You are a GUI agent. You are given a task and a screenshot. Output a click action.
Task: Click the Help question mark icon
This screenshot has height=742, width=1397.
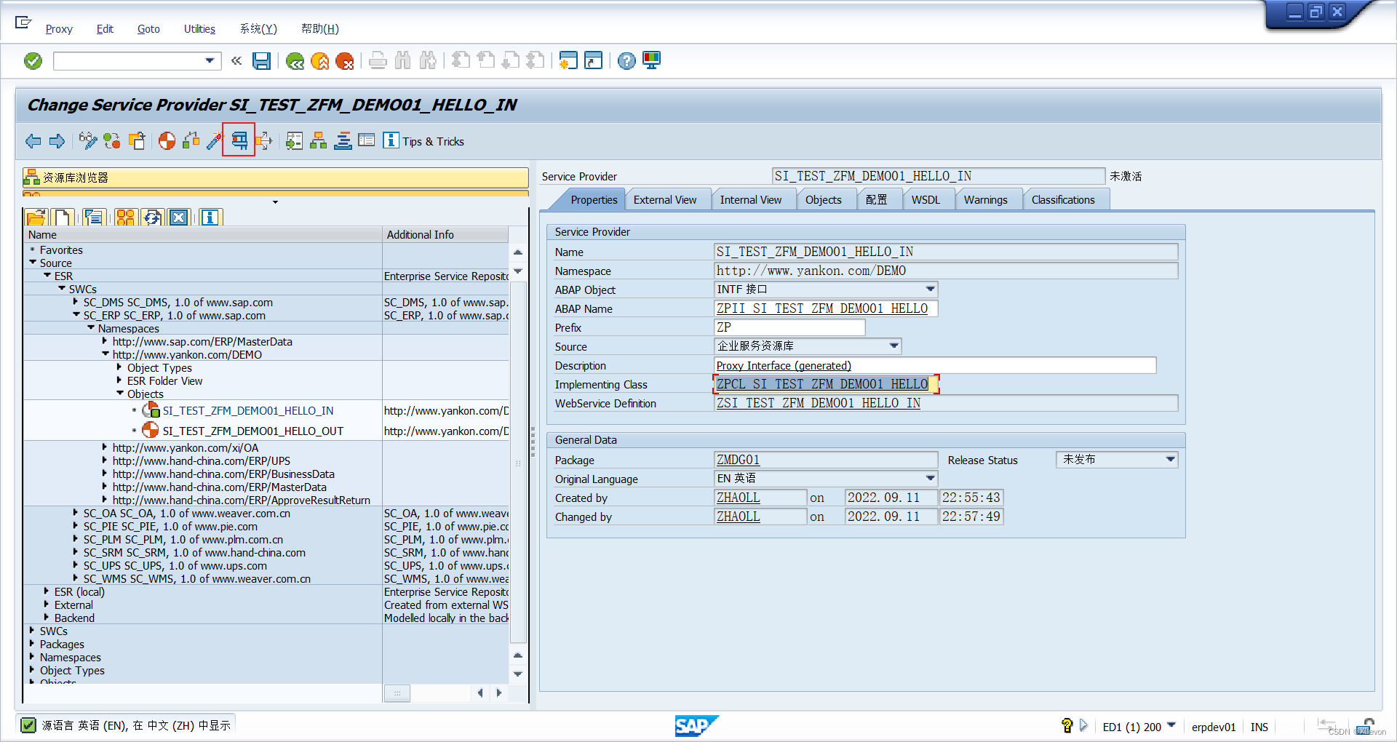tap(626, 61)
